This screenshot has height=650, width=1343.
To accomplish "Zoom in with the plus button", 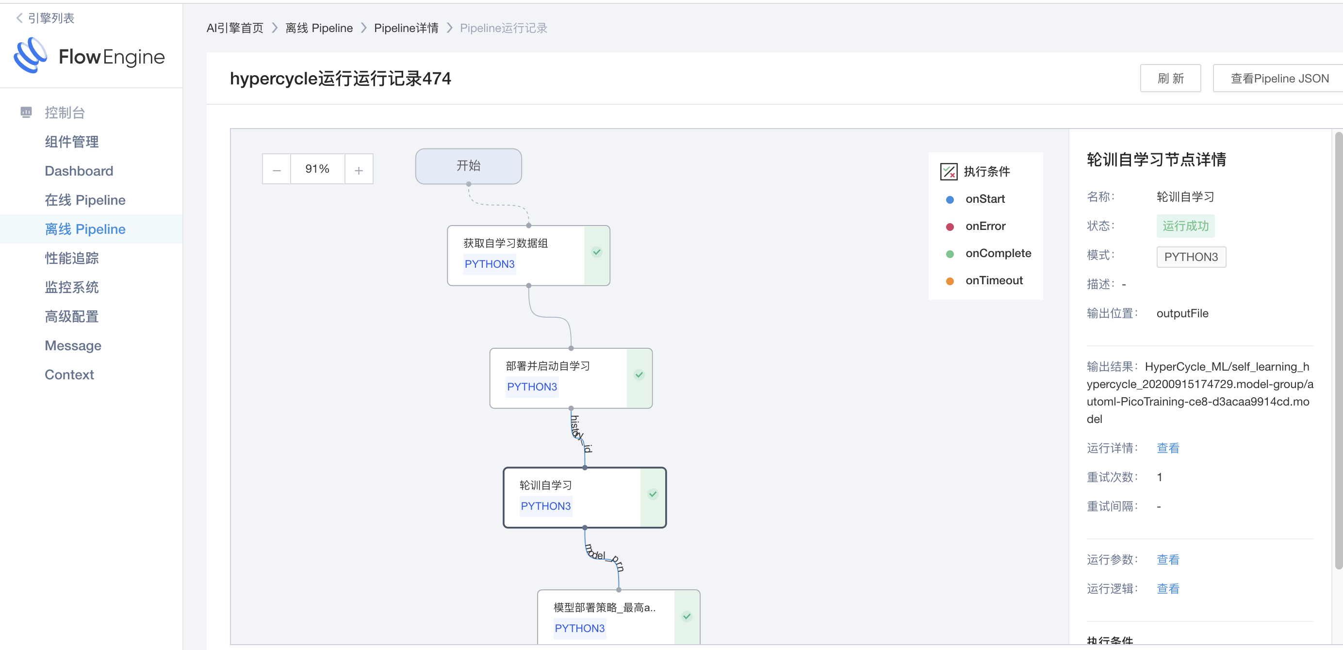I will 359,169.
